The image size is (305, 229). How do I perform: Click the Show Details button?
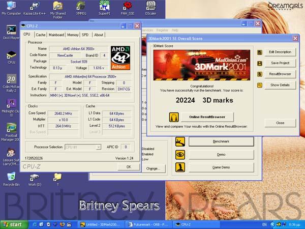[x=280, y=85]
